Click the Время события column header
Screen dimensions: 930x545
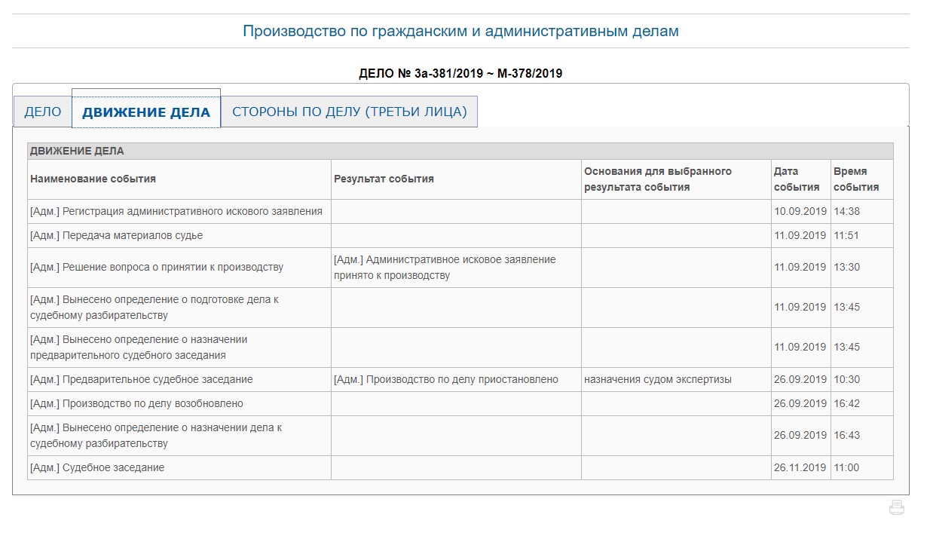(x=856, y=179)
